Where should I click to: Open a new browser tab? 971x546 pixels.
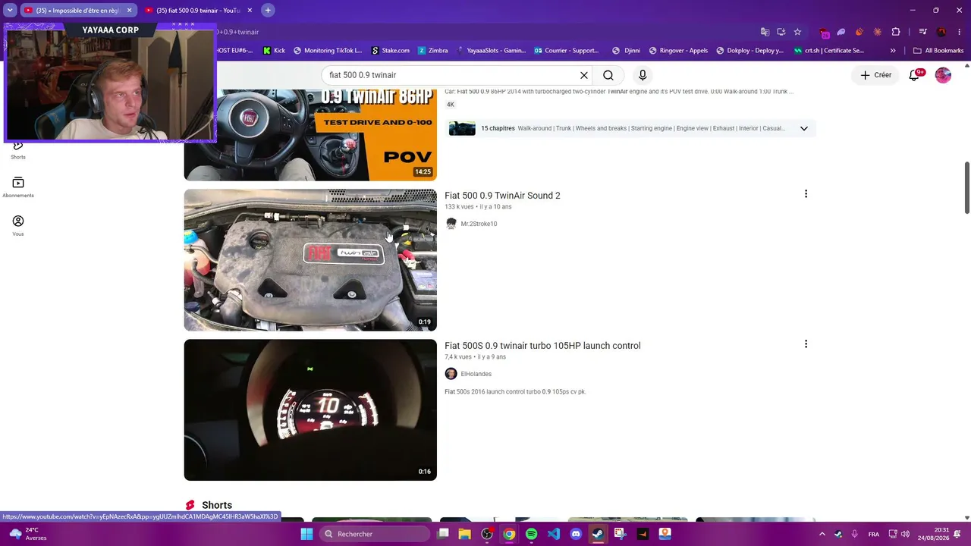tap(268, 11)
